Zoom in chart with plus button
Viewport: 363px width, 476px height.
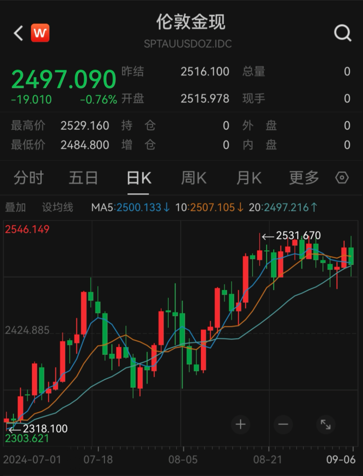point(240,424)
